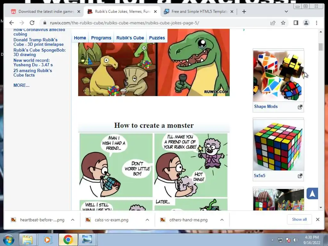Open the Shape Mods thumbnail image
Viewport: 328px width, 246px height.
point(278,76)
